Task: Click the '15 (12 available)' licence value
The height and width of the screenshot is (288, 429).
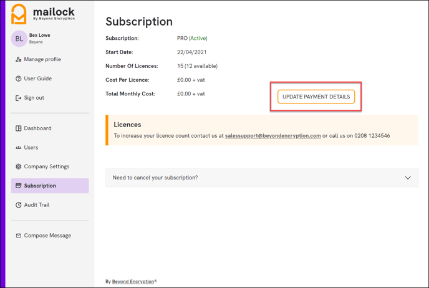Action: coord(197,66)
